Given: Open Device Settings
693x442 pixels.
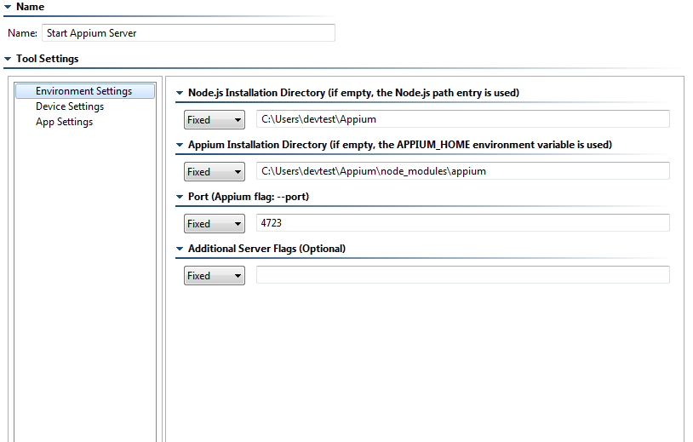Looking at the screenshot, I should coord(70,106).
